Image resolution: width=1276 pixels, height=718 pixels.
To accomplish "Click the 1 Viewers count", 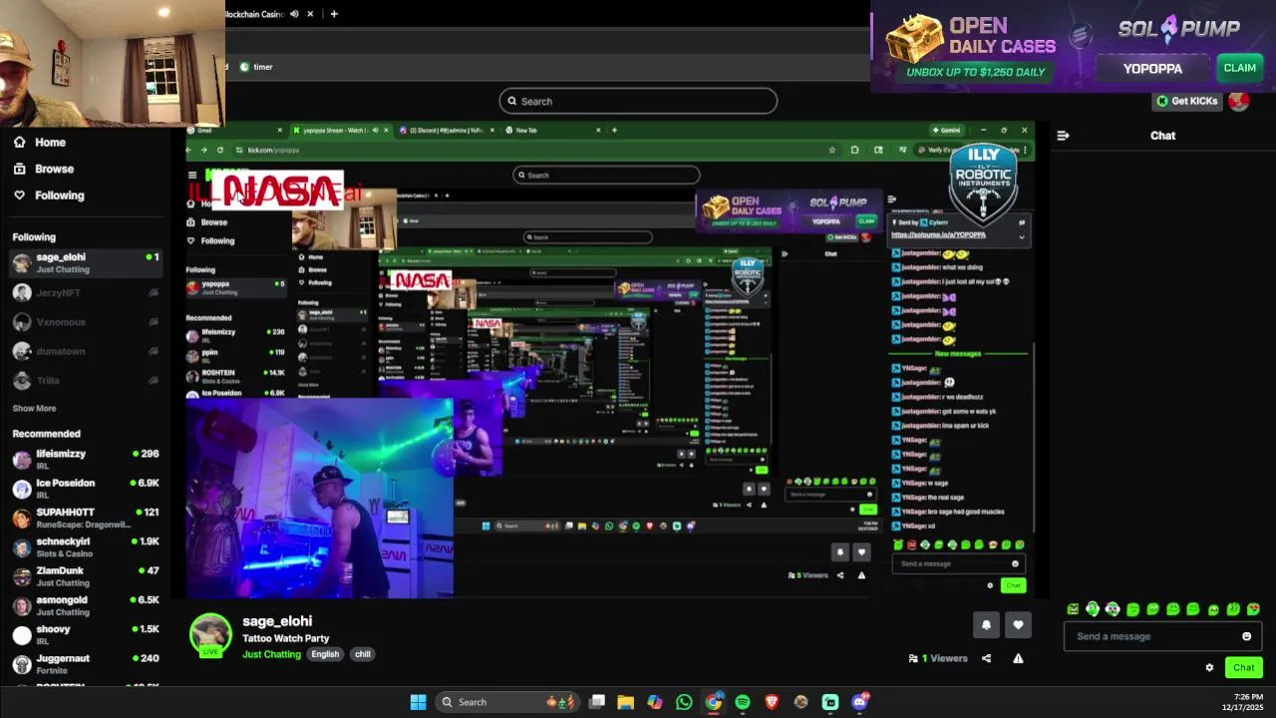I will pyautogui.click(x=938, y=658).
